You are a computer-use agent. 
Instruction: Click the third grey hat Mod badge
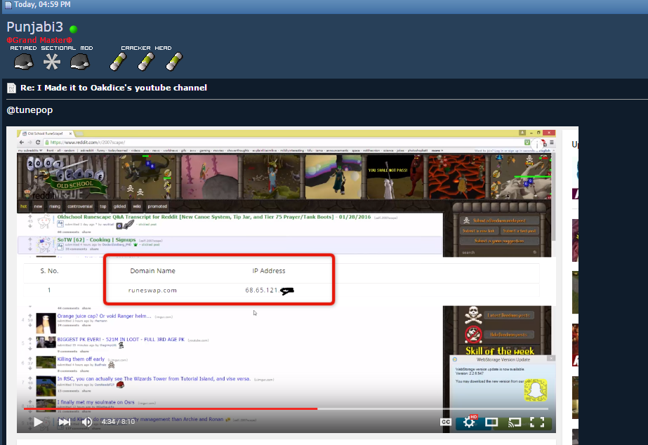[x=80, y=62]
